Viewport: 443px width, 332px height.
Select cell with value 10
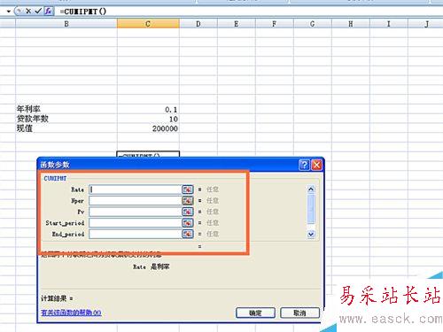pos(148,119)
